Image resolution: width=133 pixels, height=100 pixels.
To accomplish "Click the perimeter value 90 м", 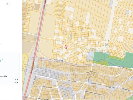I will [x=6, y=76].
